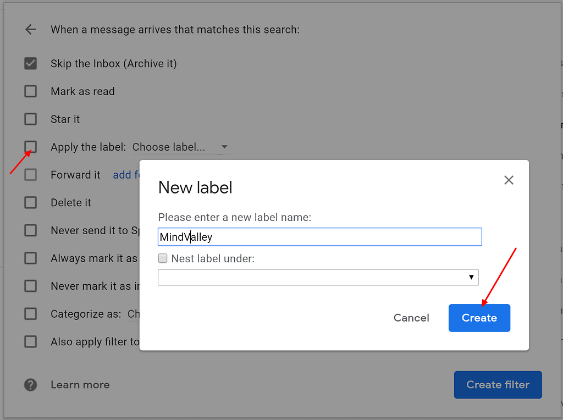Tick the Categorize as checkbox

pyautogui.click(x=31, y=314)
